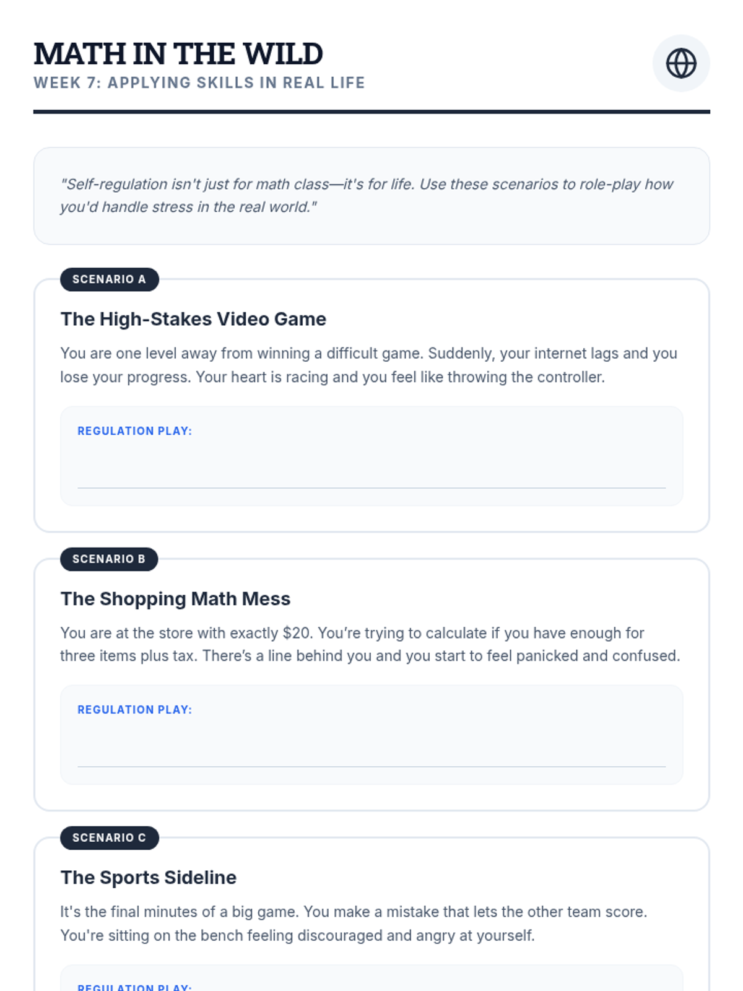
Task: Click the sports bench scenario description
Action: pos(354,923)
